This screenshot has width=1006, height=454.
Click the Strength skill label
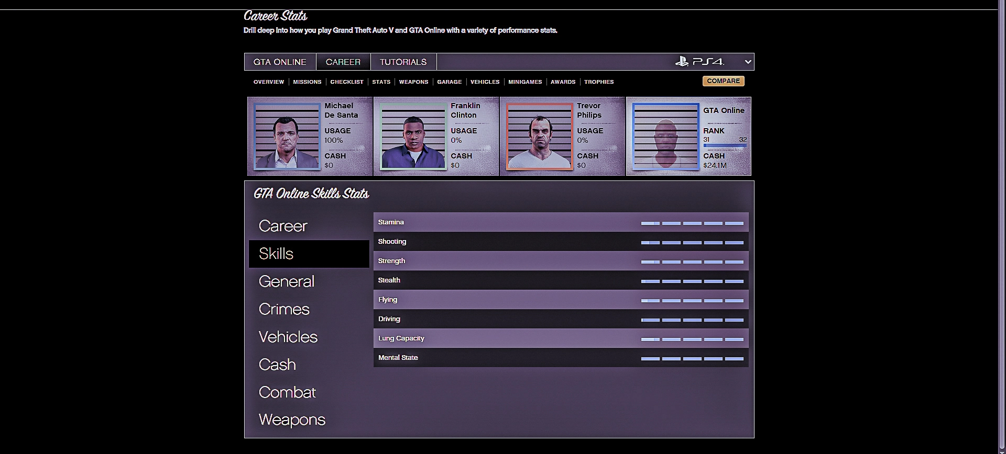click(391, 261)
